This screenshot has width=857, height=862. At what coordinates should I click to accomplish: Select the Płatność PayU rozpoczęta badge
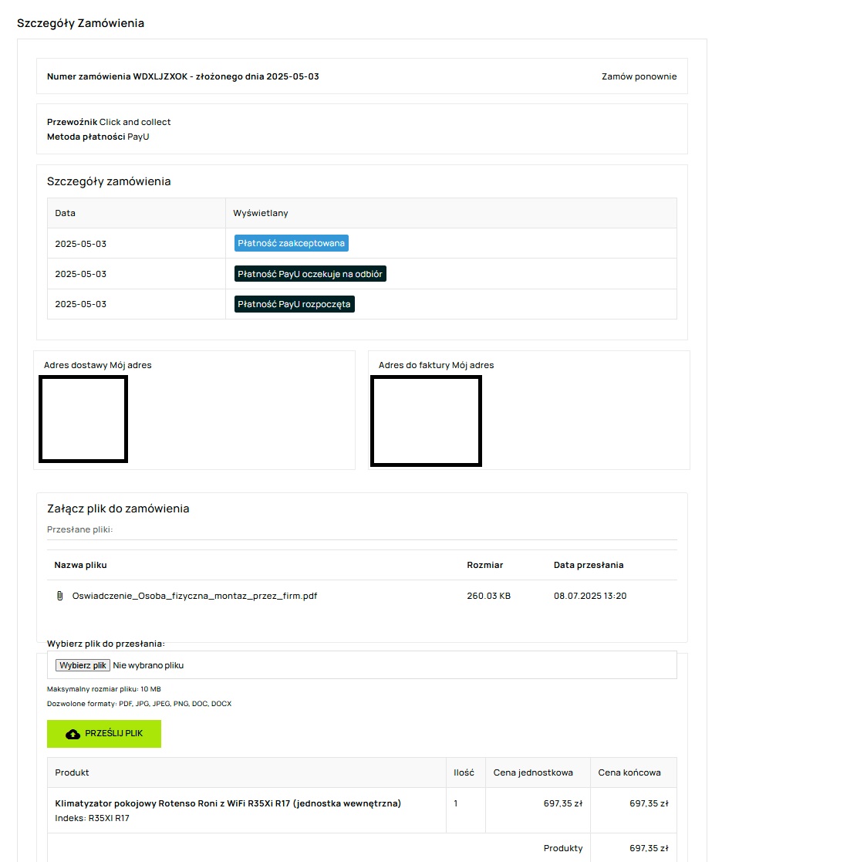point(294,304)
